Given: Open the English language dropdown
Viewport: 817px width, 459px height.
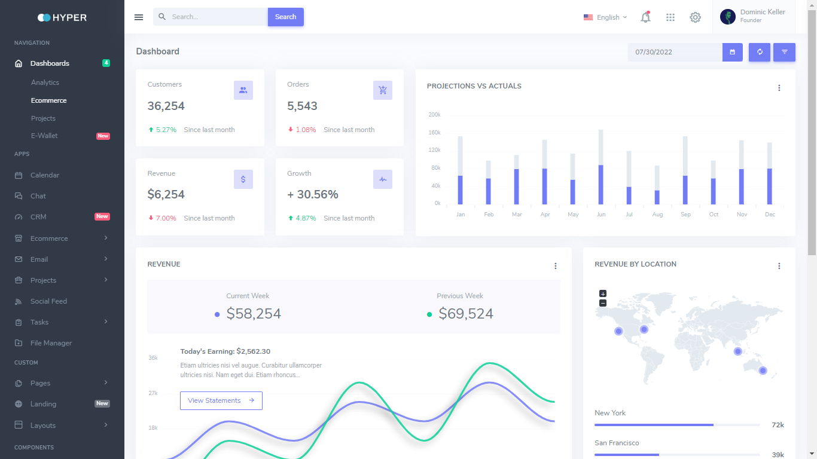Looking at the screenshot, I should tap(605, 17).
